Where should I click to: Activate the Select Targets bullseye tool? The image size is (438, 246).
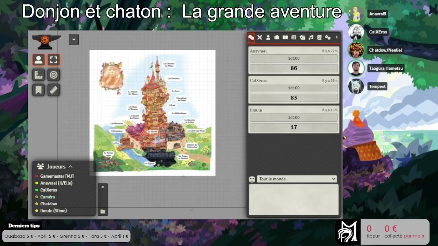tap(53, 75)
